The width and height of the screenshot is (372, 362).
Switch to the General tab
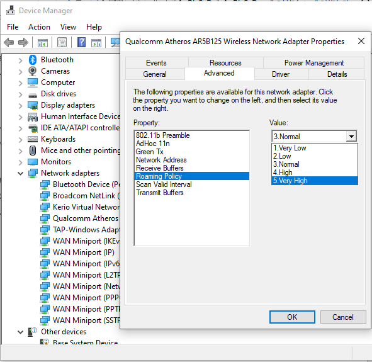[x=155, y=74]
